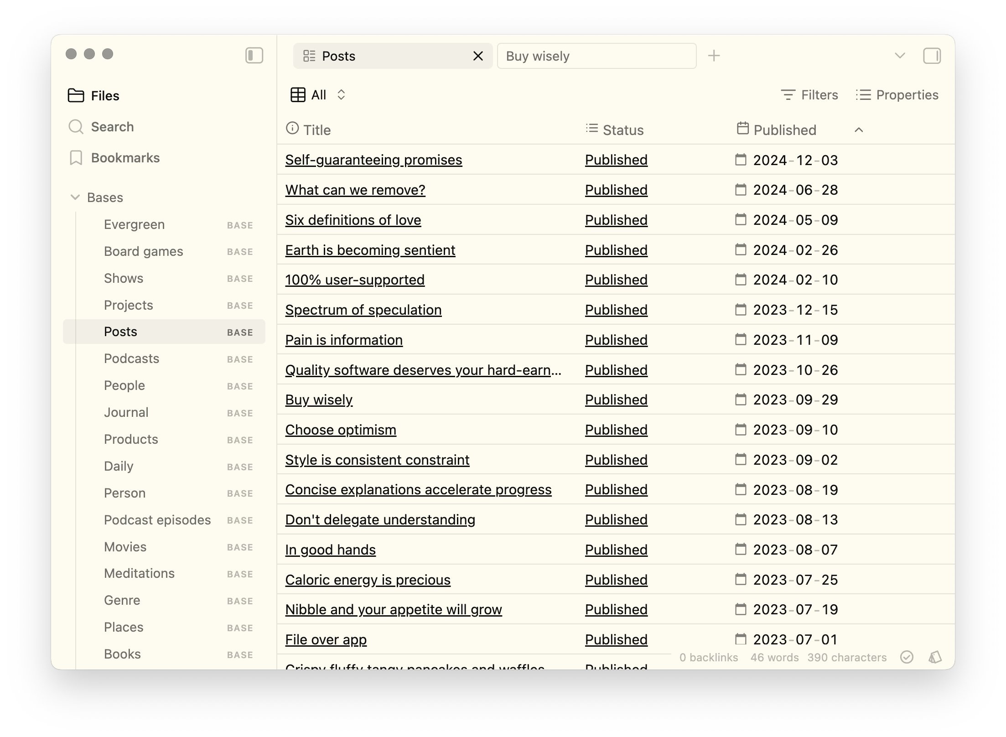Toggle the right sidebar panel icon

pos(932,56)
